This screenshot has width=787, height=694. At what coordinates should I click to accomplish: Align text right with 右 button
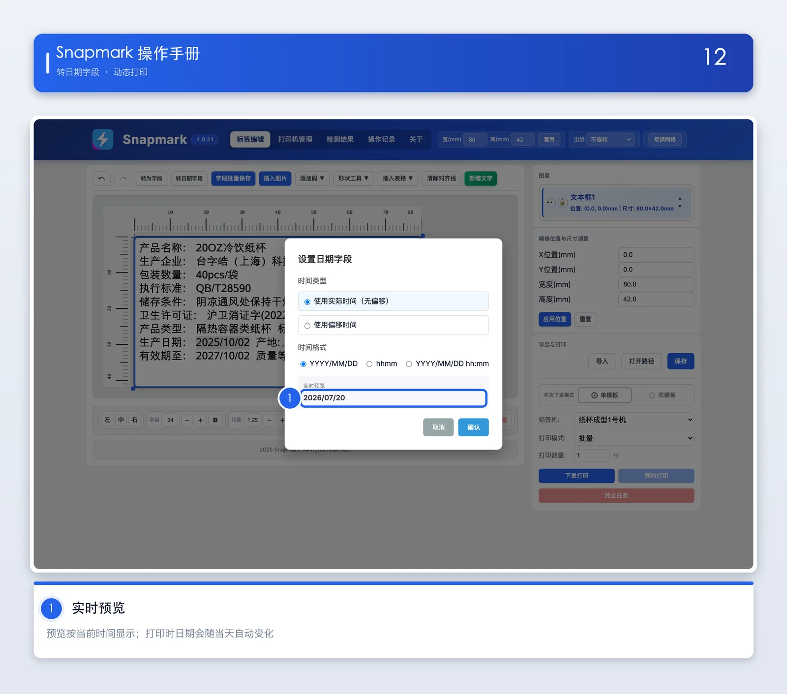(134, 420)
